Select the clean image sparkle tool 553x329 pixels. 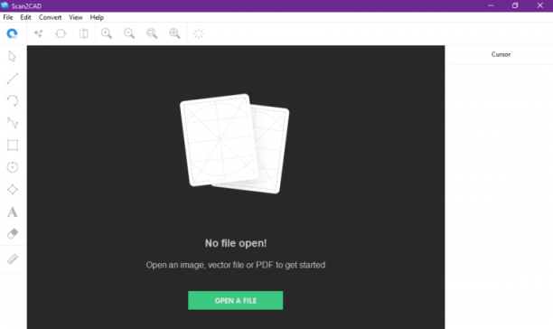pos(38,33)
